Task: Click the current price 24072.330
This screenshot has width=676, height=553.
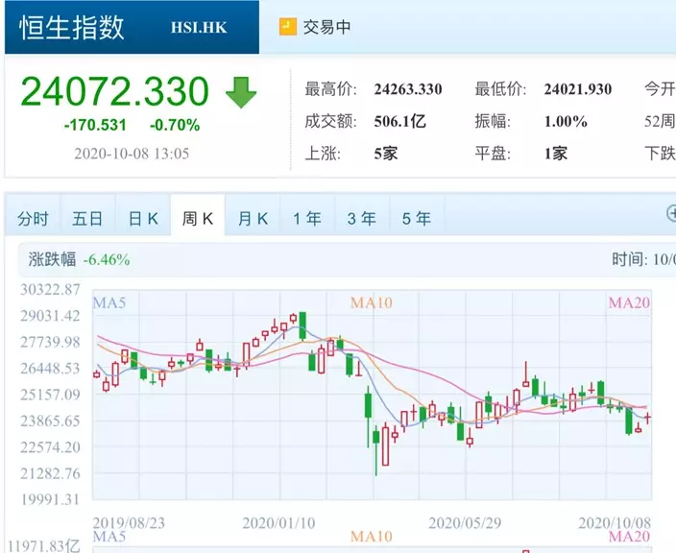Action: pos(114,91)
